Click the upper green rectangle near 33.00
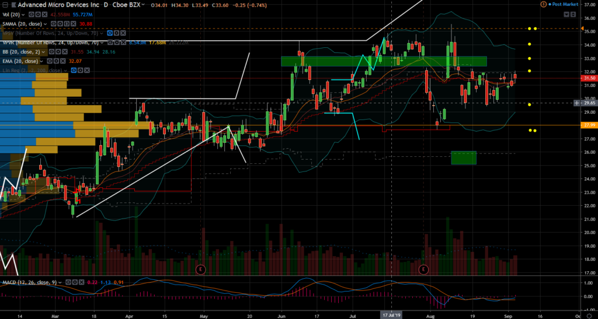The width and height of the screenshot is (598, 319). [384, 61]
